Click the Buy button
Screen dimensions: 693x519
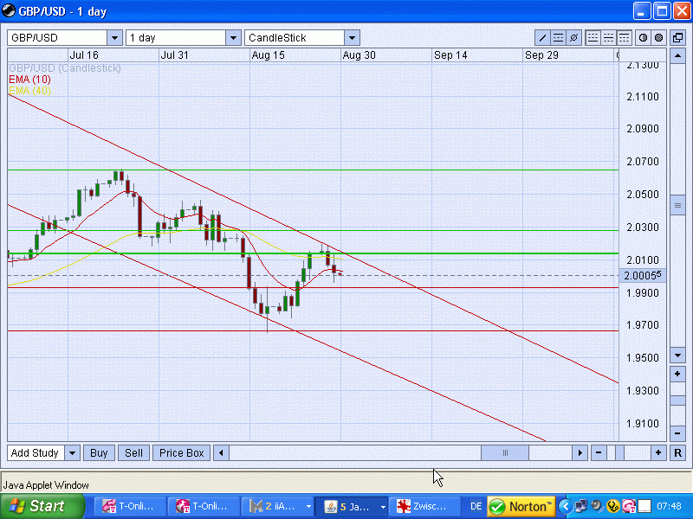pos(99,452)
